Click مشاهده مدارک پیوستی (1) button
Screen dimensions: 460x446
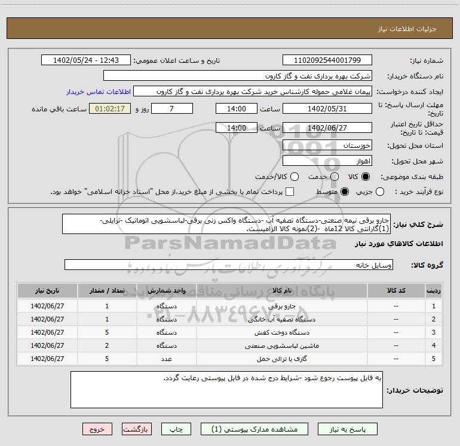tap(254, 429)
